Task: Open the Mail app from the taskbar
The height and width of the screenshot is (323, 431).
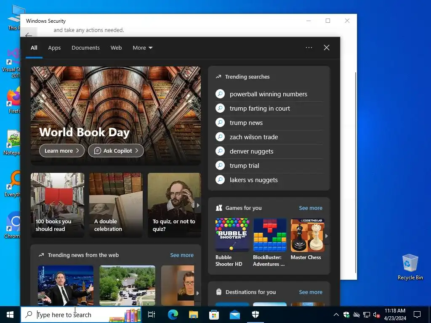Action: (x=235, y=315)
